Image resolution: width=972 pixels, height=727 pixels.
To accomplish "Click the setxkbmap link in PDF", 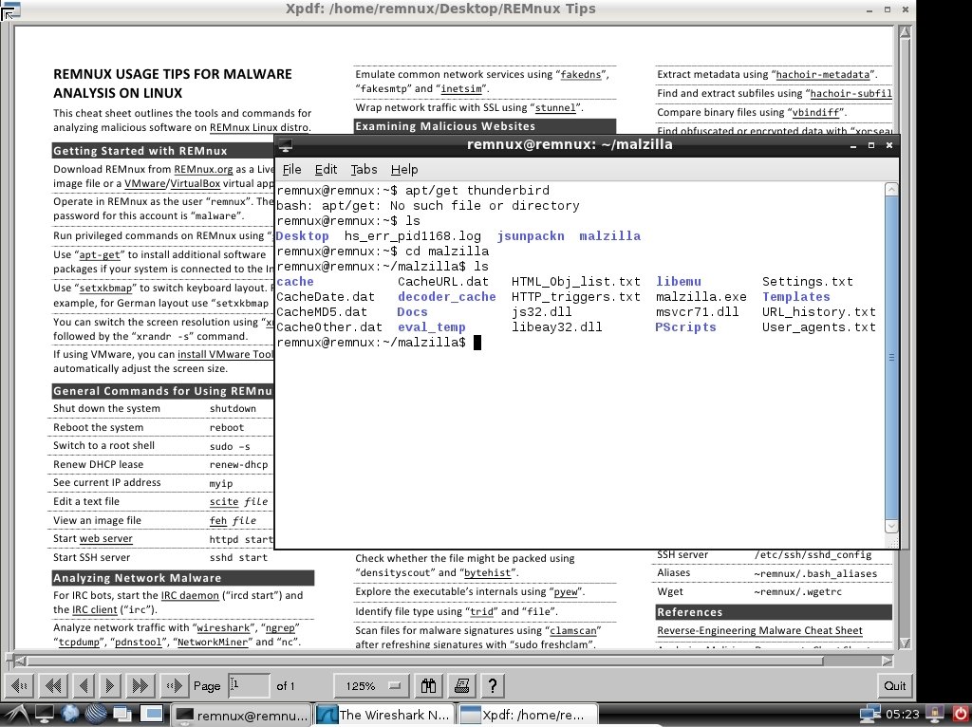I will click(106, 289).
